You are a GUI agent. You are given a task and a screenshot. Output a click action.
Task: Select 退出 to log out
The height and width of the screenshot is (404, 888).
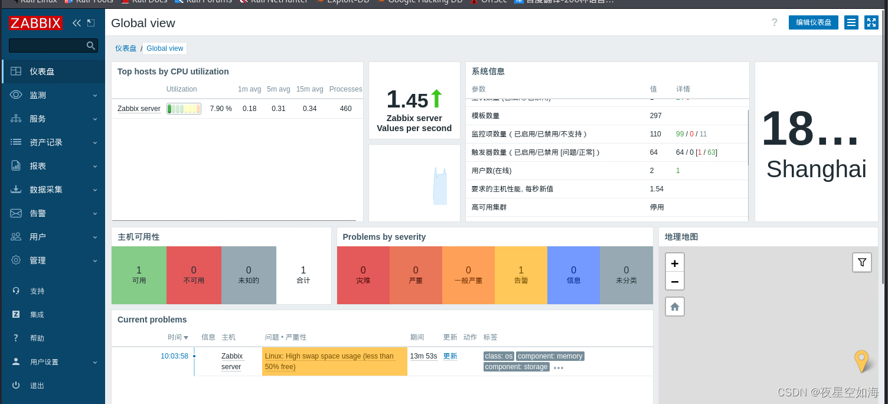click(x=53, y=385)
